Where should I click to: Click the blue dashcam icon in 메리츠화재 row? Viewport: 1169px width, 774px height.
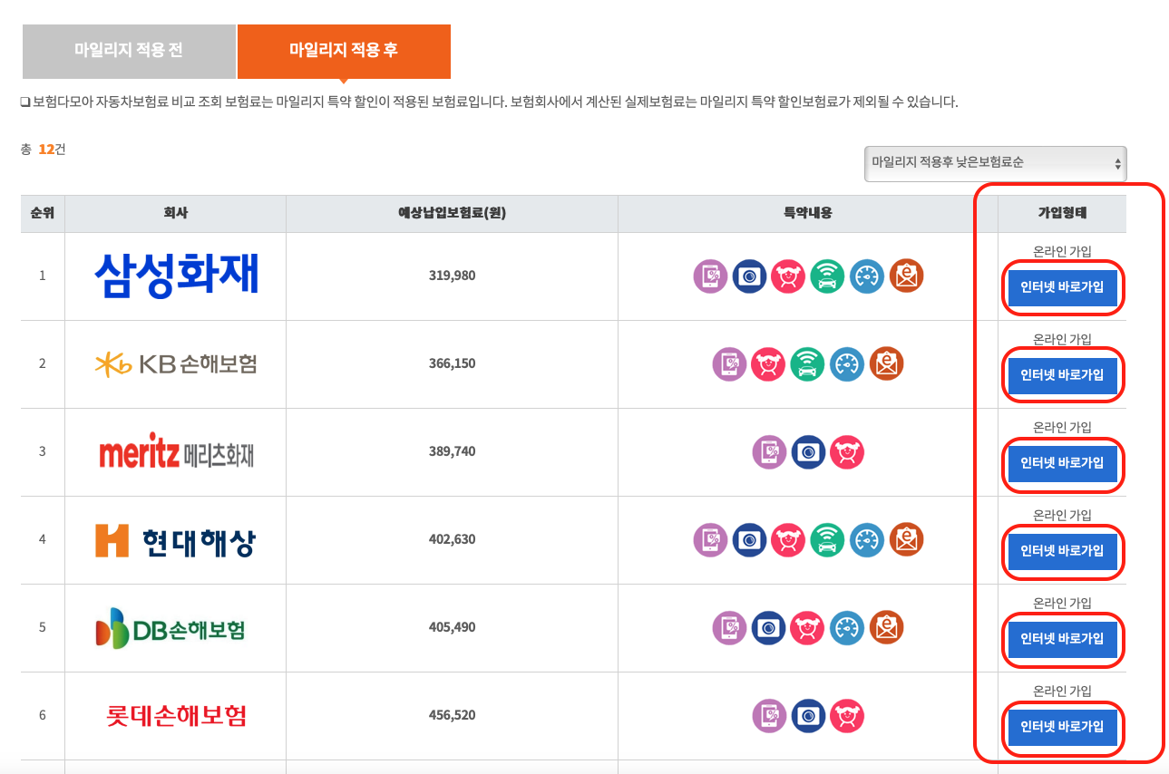808,452
